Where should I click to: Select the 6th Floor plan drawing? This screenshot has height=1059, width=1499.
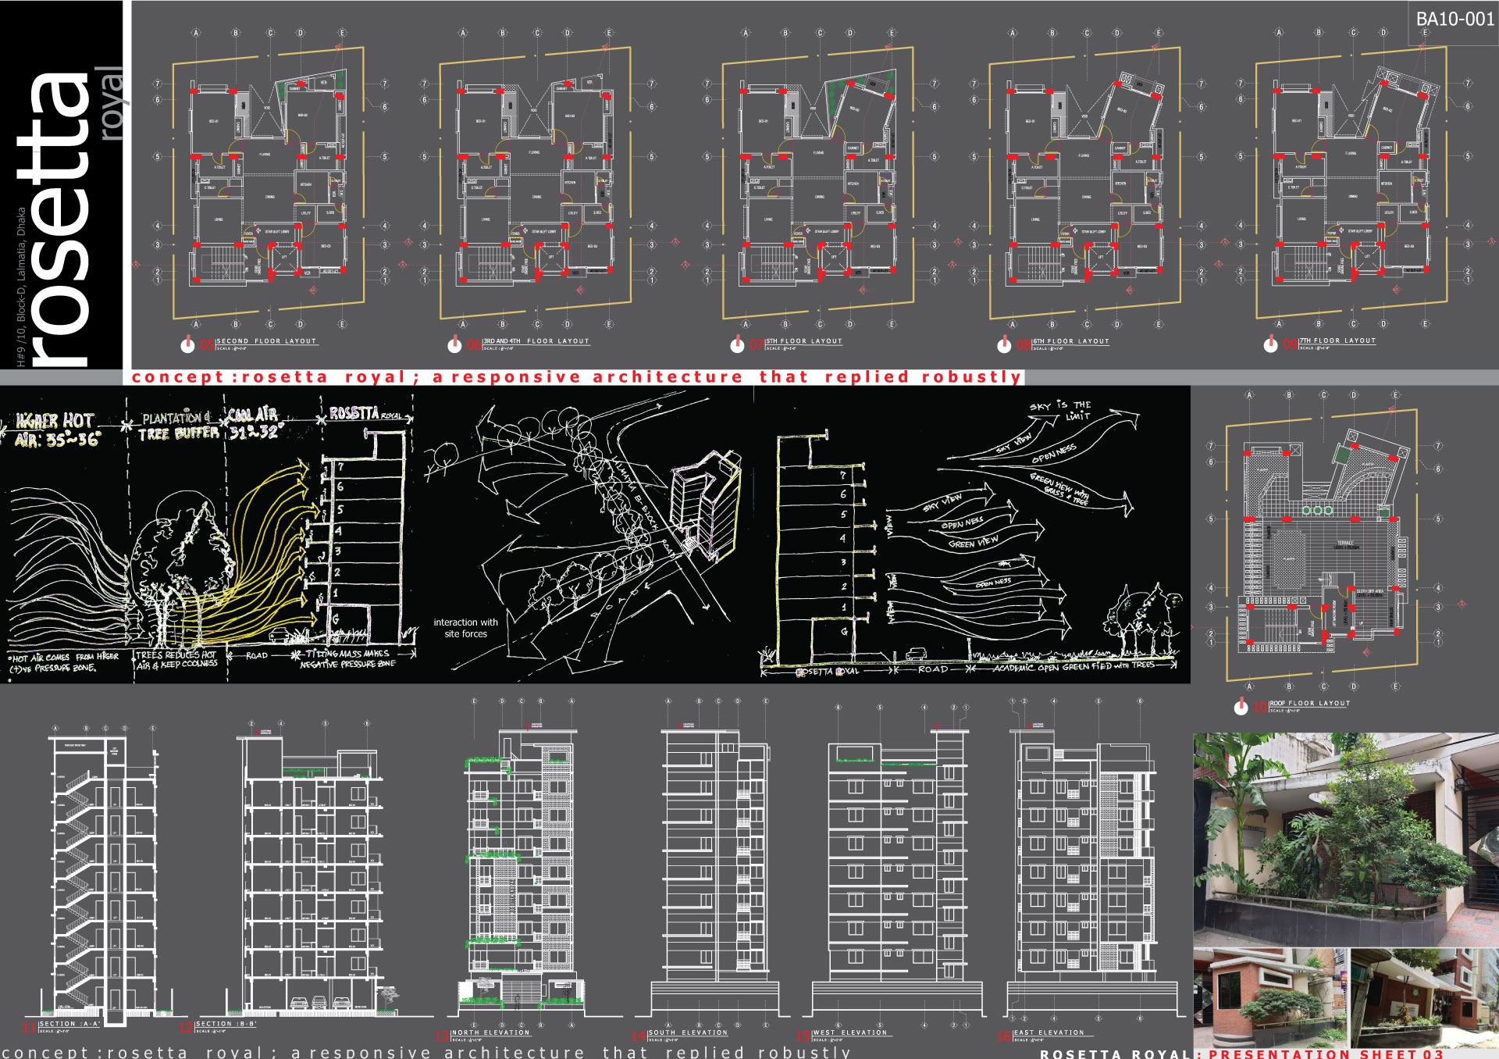coord(1086,178)
